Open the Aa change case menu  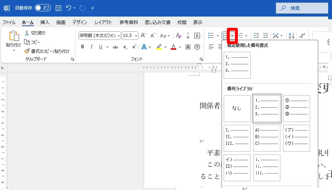point(165,36)
